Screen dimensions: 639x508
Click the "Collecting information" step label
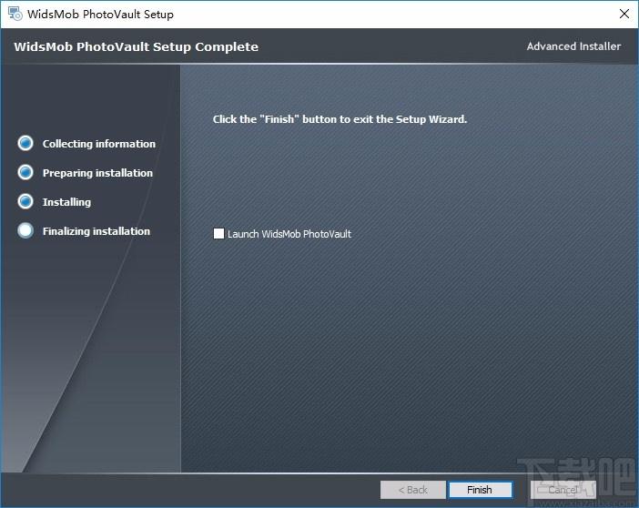[x=99, y=144]
